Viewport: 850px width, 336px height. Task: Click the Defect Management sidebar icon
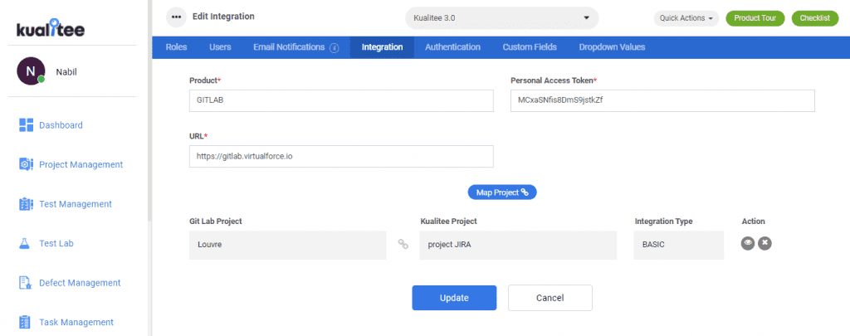26,283
